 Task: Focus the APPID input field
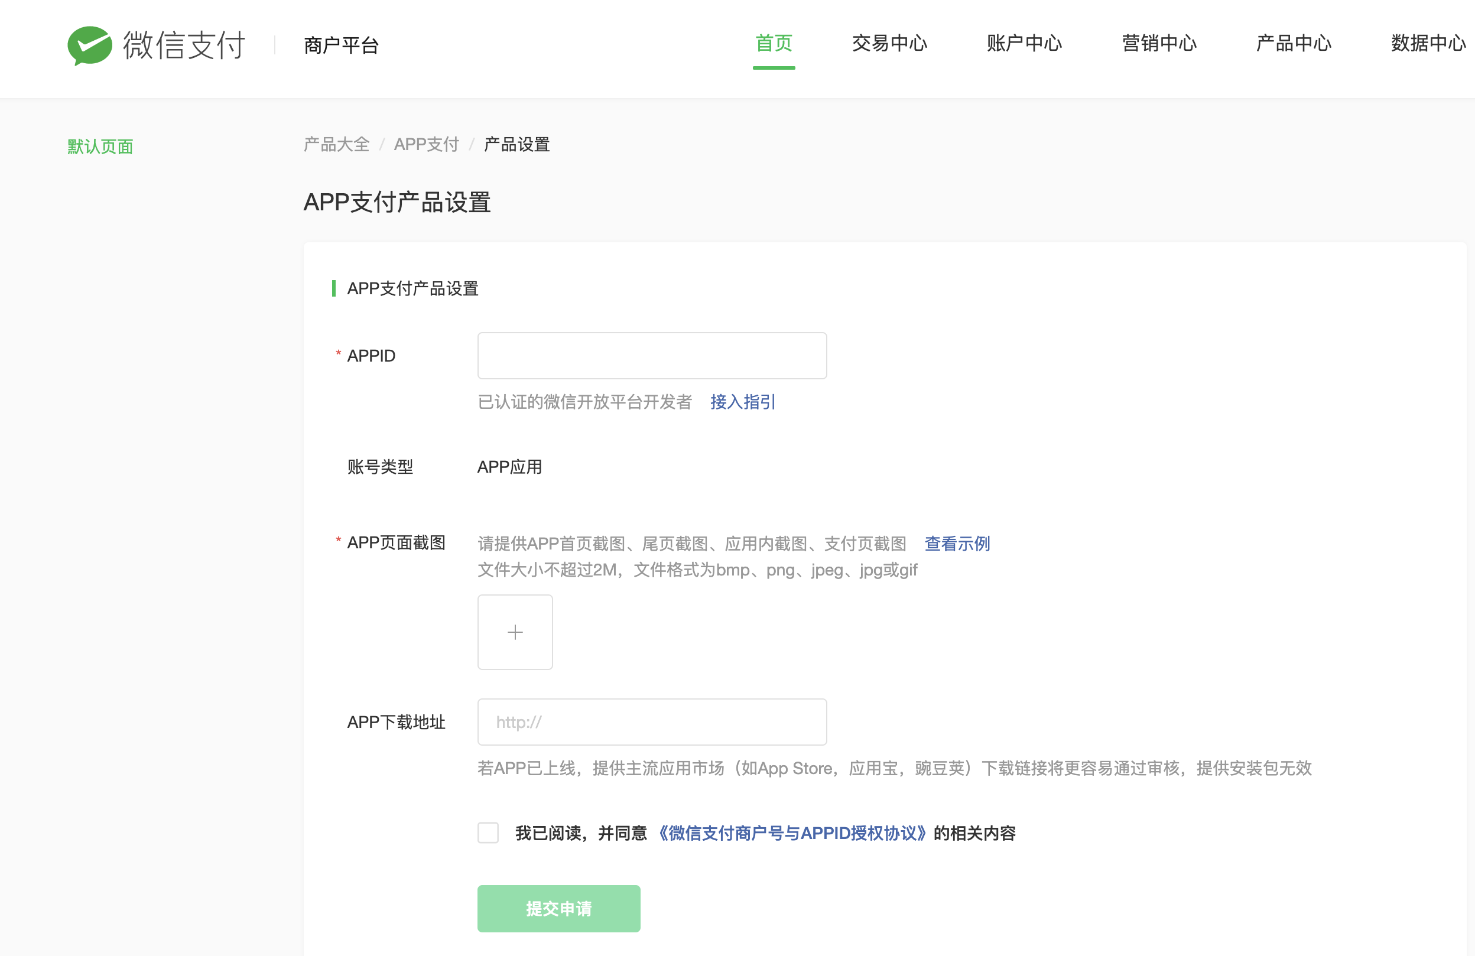coord(651,356)
